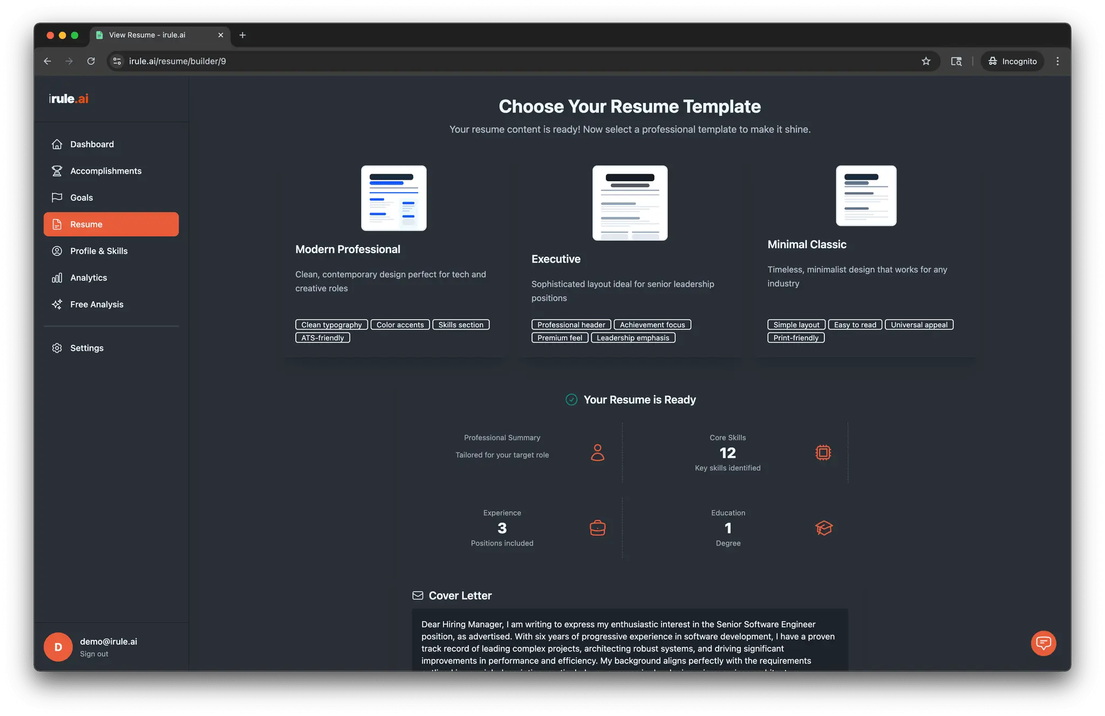This screenshot has width=1105, height=716.
Task: Open Profile & Skills section
Action: pos(111,251)
